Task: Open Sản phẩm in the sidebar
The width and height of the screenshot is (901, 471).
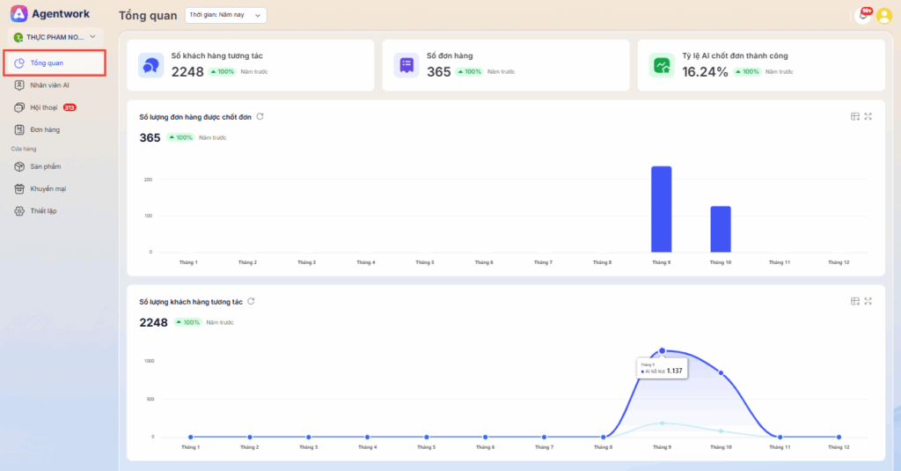Action: tap(45, 166)
